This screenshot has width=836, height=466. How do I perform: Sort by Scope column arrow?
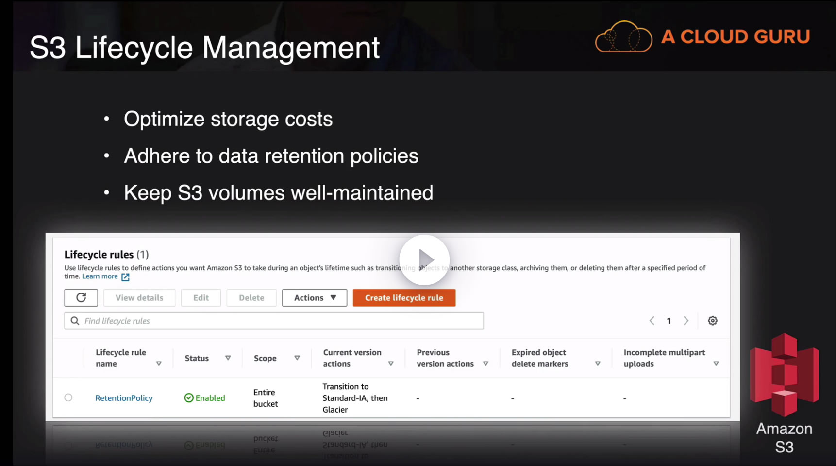297,358
